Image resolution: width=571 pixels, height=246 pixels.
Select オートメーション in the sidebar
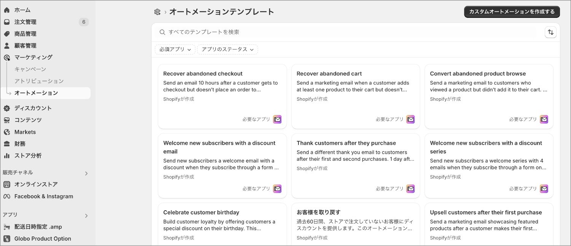[x=46, y=93]
